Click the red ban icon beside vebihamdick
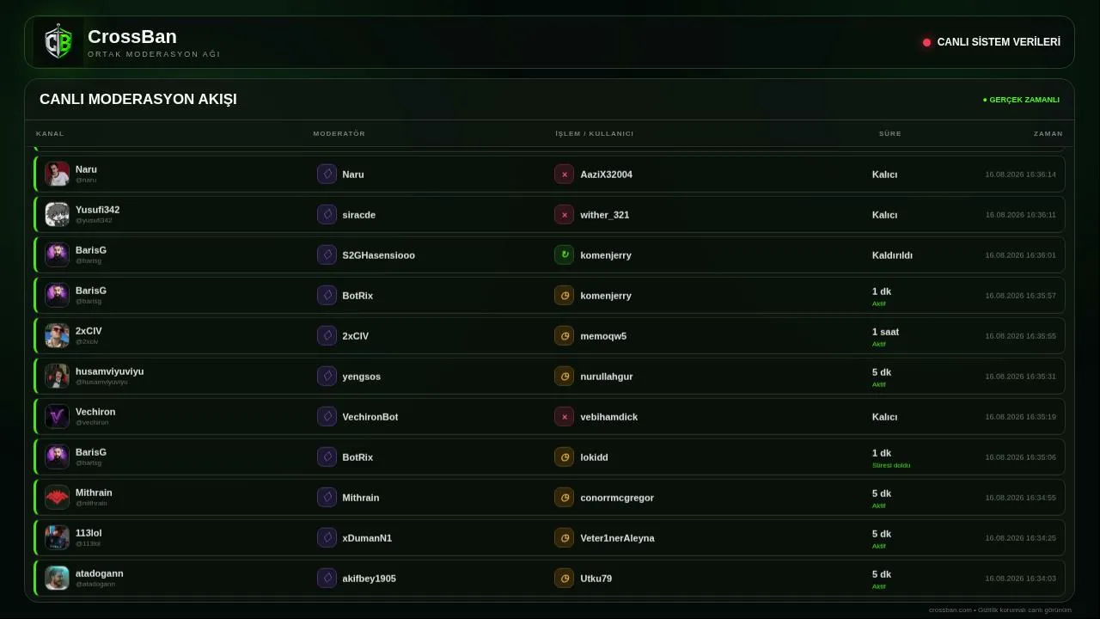This screenshot has width=1100, height=619. [564, 417]
